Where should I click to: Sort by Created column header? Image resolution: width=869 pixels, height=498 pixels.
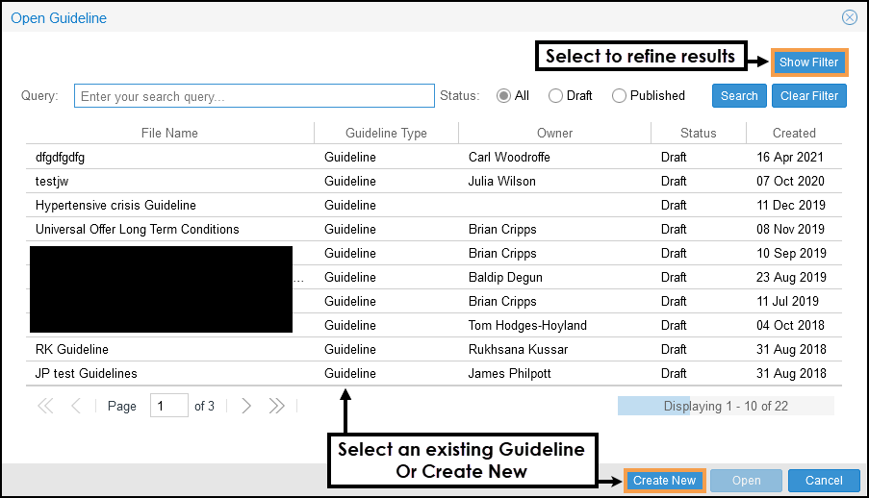click(793, 134)
